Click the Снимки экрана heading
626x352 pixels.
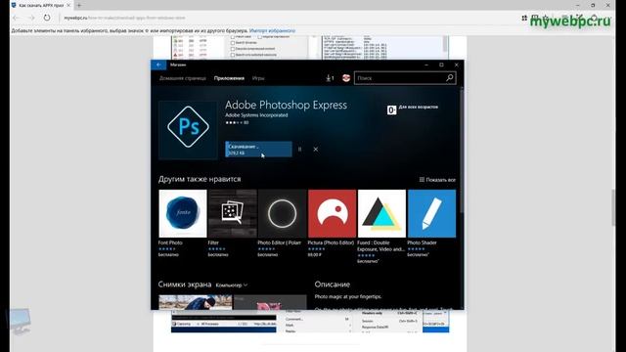coord(185,285)
